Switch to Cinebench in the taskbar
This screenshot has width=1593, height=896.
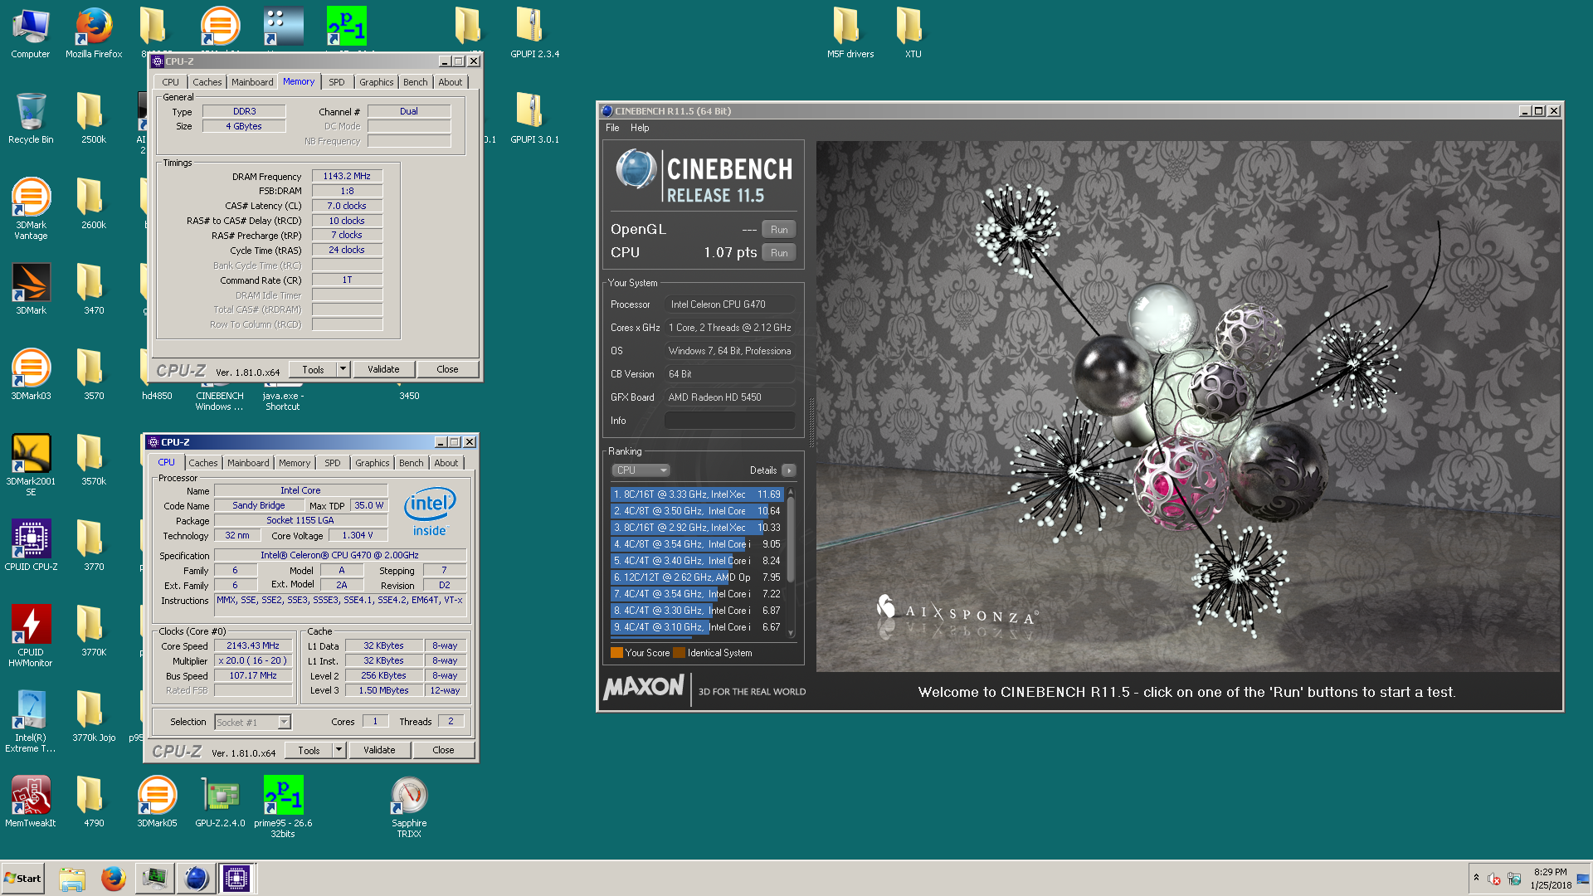(x=196, y=879)
